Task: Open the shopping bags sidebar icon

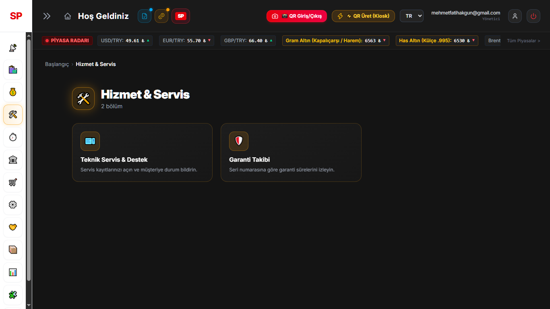Action: coord(13,70)
